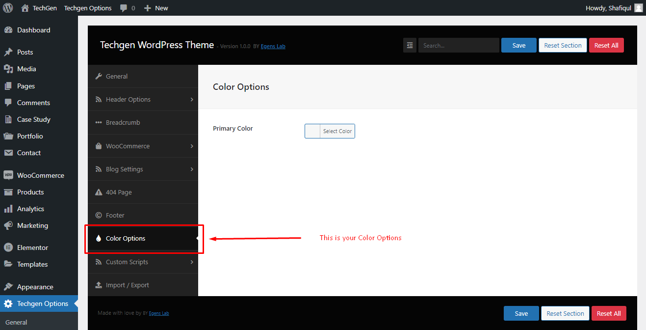Open the Marketing menu item
This screenshot has height=330, width=646.
coord(39,225)
